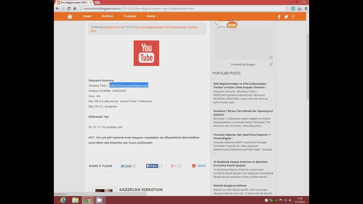Click the Submit share button
Image resolution: width=363 pixels, height=204 pixels.
coord(199,166)
